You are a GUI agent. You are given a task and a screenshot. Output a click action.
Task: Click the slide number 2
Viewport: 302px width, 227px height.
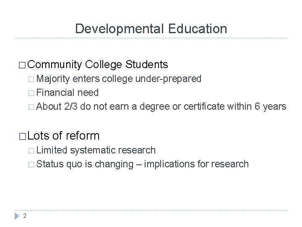(x=25, y=216)
